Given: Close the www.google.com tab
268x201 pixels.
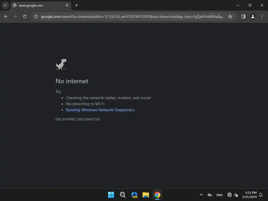Looking at the screenshot, I should [67, 5].
